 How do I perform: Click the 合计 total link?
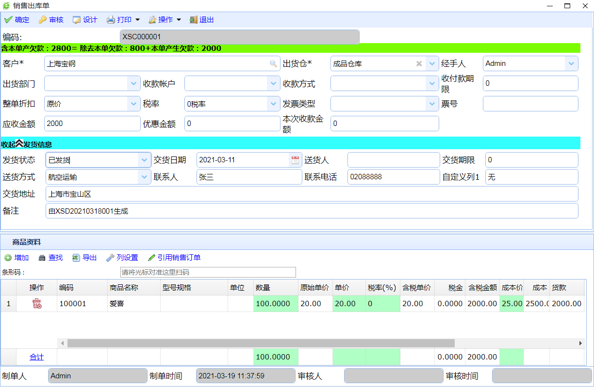[x=37, y=357]
